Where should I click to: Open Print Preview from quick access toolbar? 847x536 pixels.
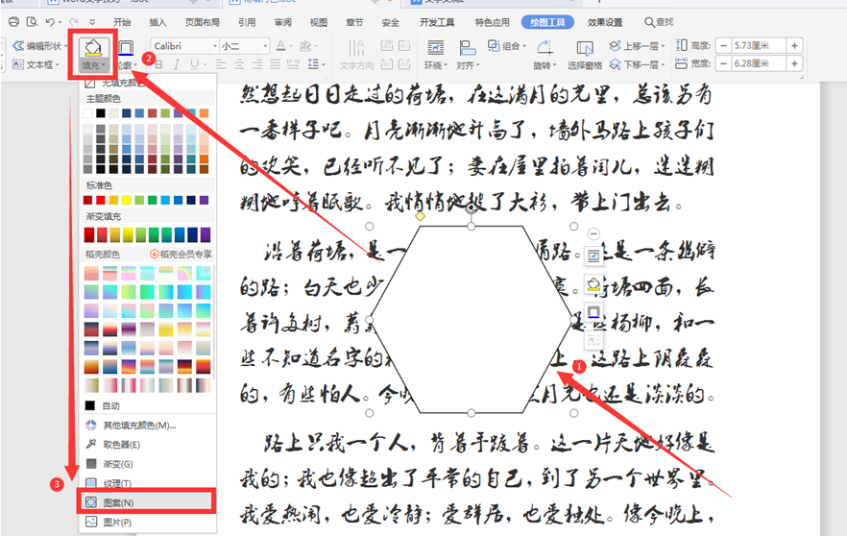pos(32,22)
